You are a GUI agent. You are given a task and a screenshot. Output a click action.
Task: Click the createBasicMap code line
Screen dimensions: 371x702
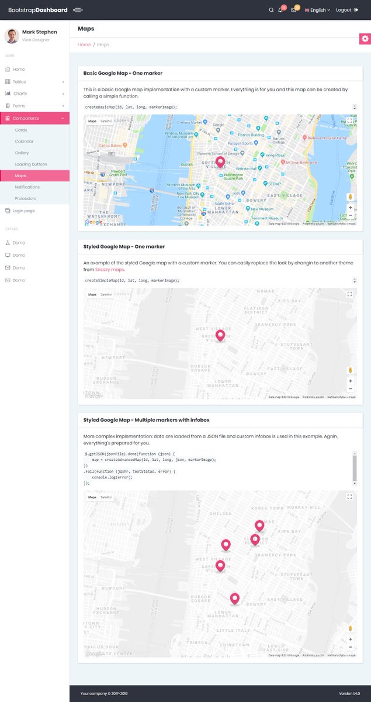point(131,107)
